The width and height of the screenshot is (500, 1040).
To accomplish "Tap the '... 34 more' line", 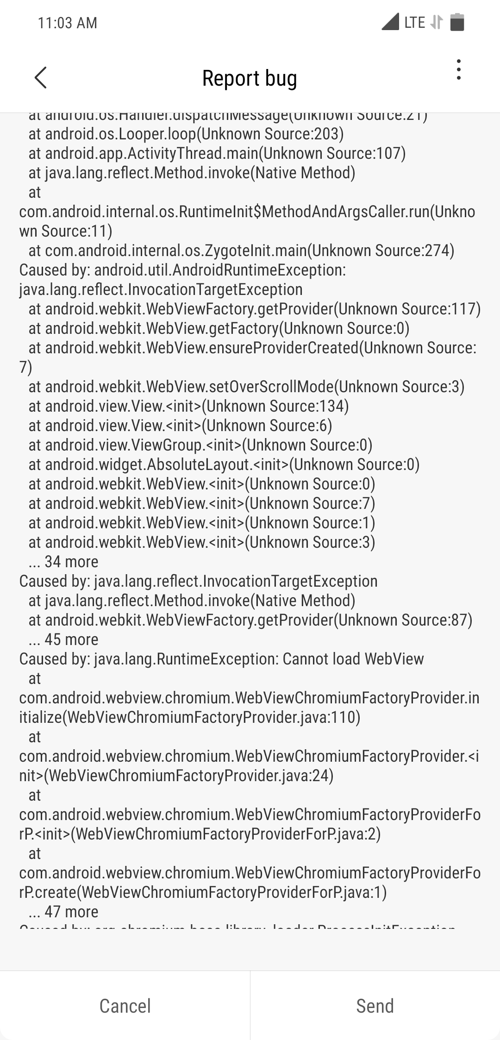I will [63, 562].
